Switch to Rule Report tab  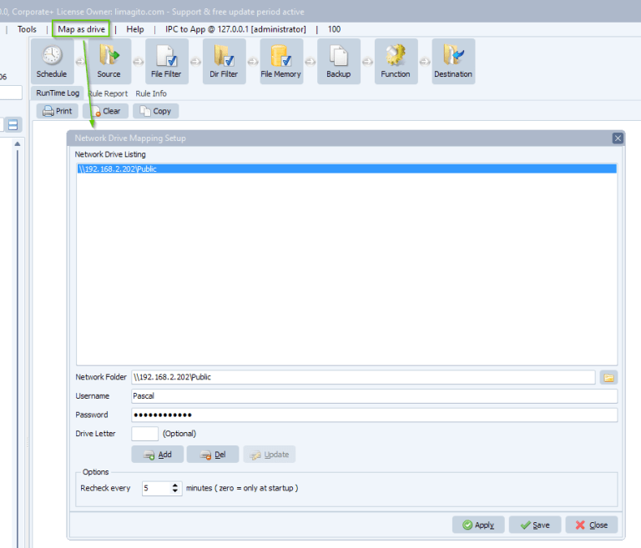(108, 93)
